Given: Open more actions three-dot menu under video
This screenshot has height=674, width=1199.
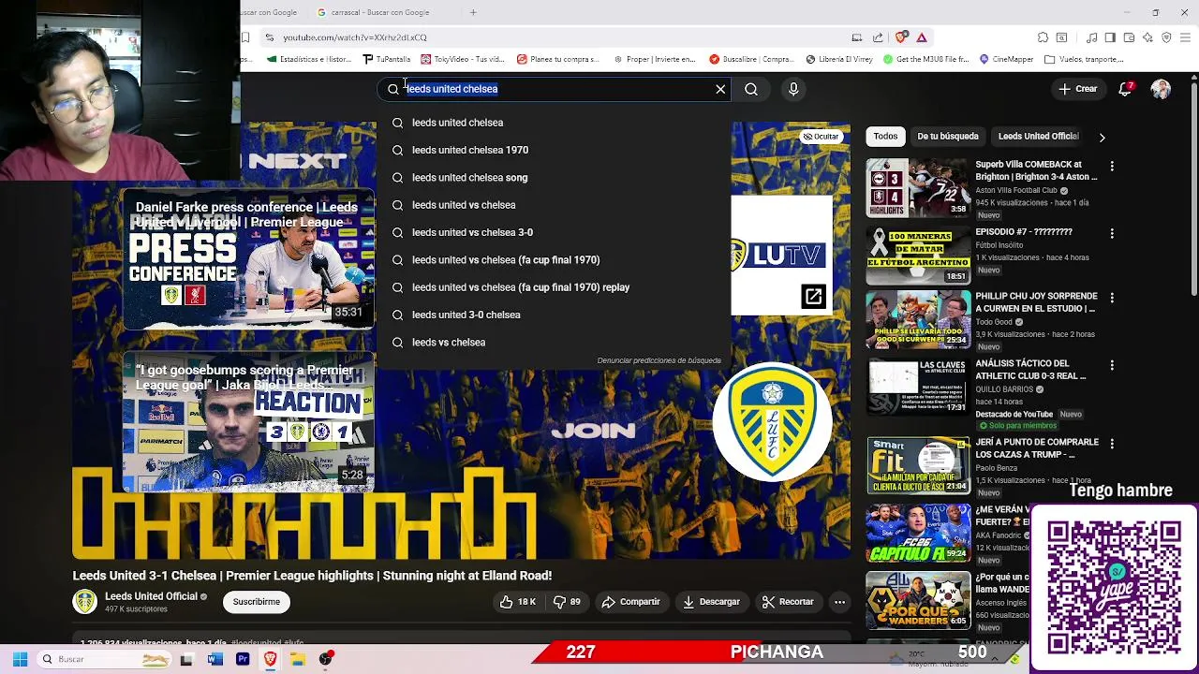Looking at the screenshot, I should tap(839, 602).
